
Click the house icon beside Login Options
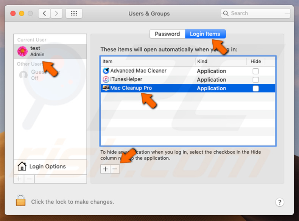pos(22,166)
